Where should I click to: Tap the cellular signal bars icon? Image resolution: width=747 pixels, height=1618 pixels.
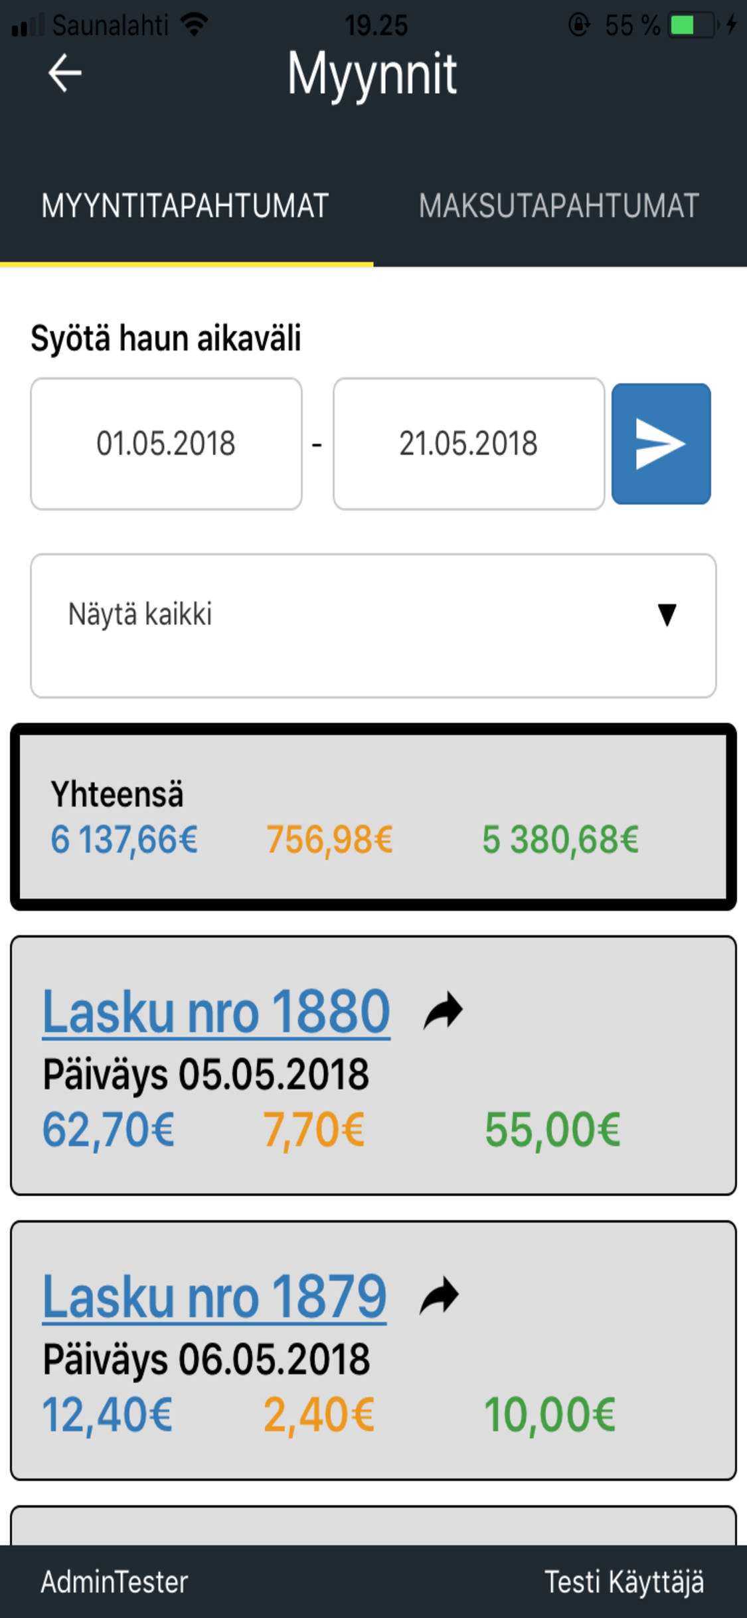pos(28,25)
